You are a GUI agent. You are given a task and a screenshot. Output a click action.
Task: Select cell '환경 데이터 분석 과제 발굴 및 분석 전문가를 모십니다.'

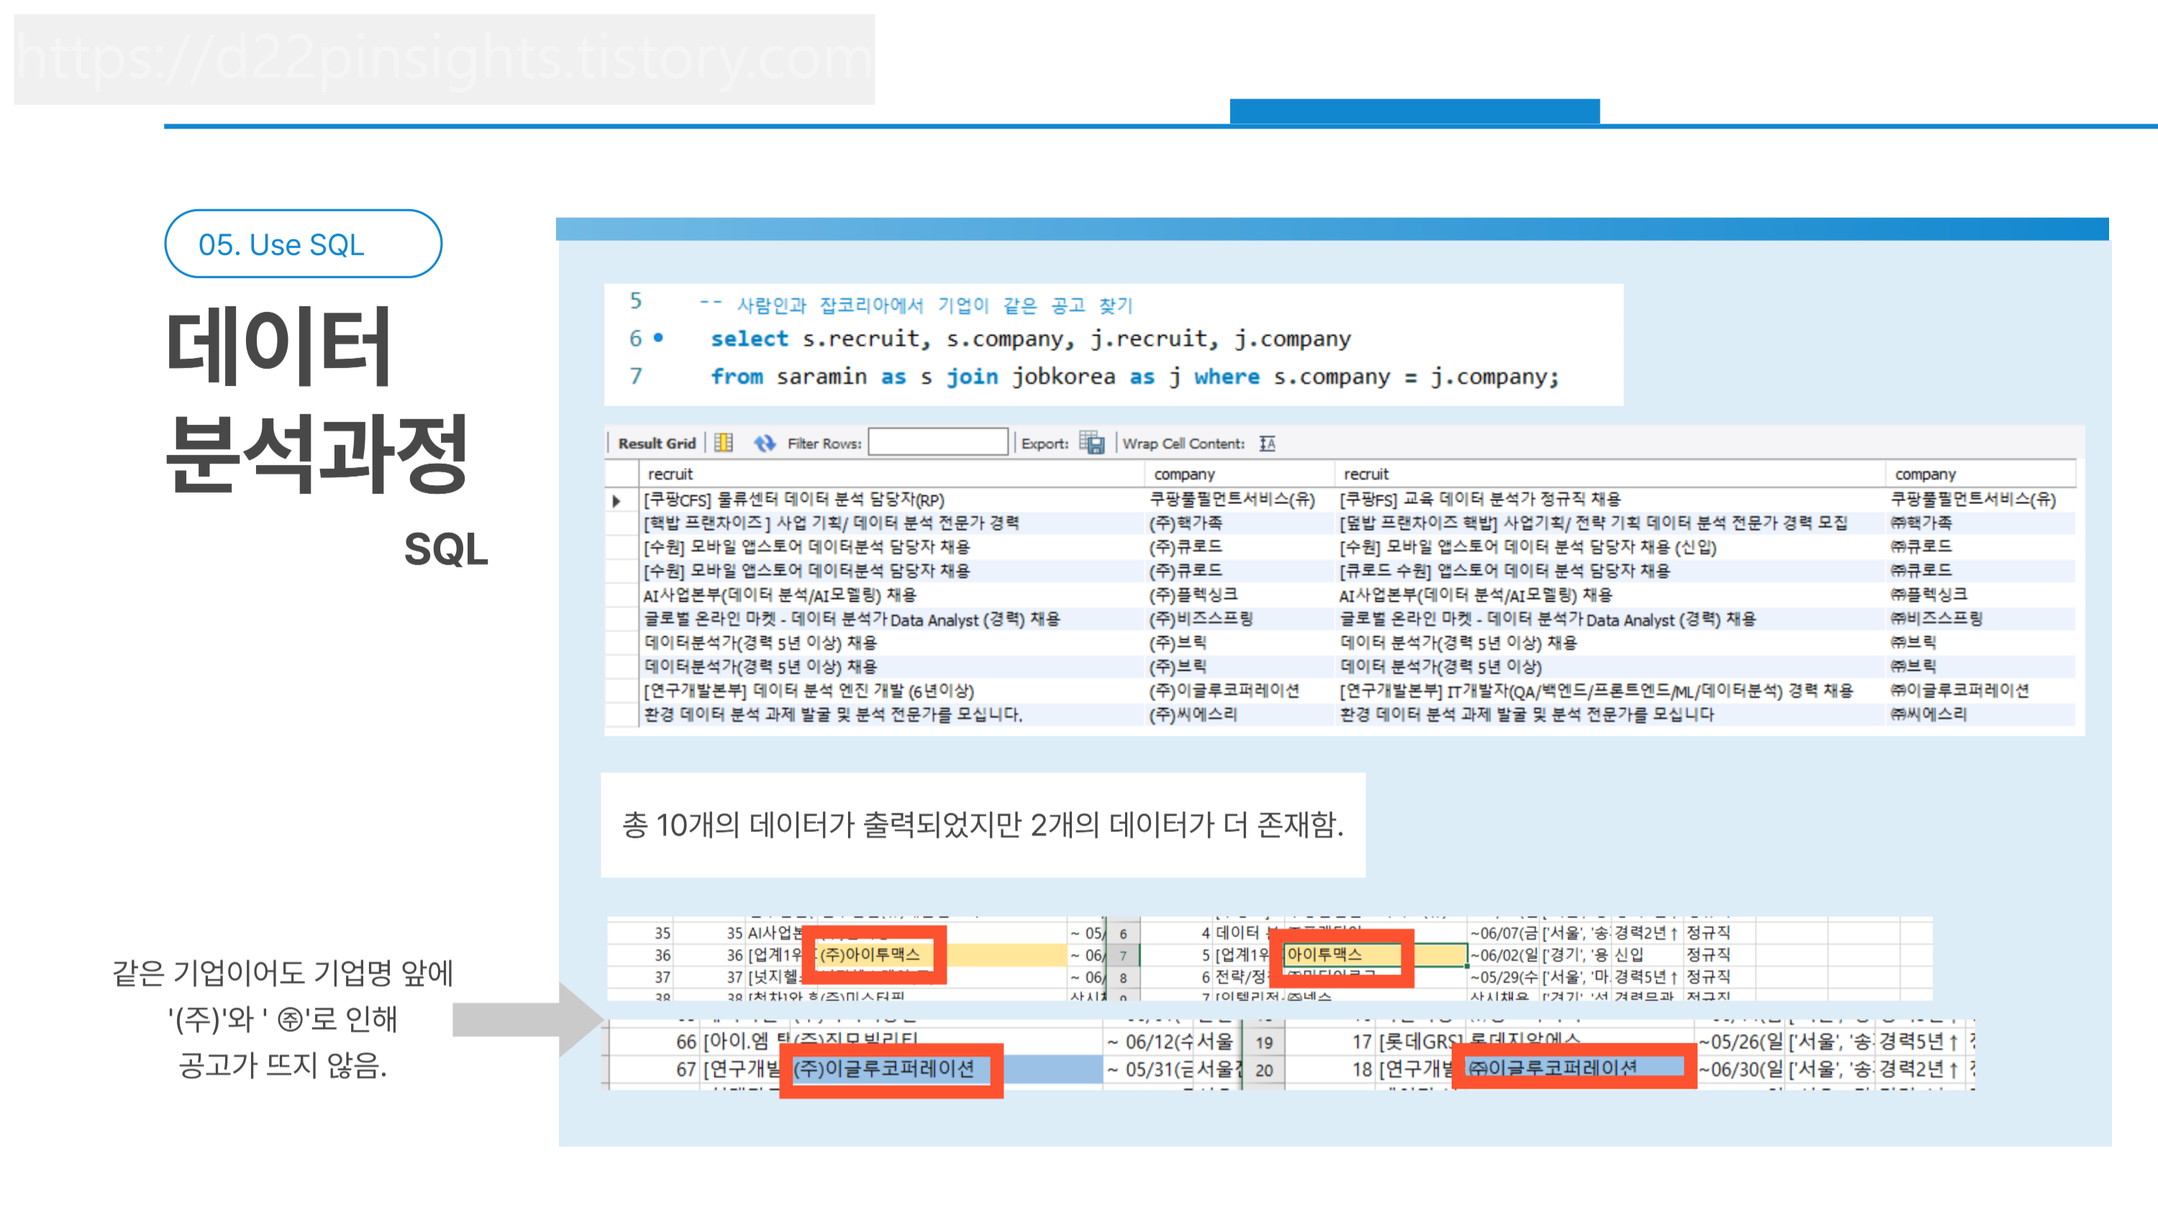pyautogui.click(x=833, y=715)
